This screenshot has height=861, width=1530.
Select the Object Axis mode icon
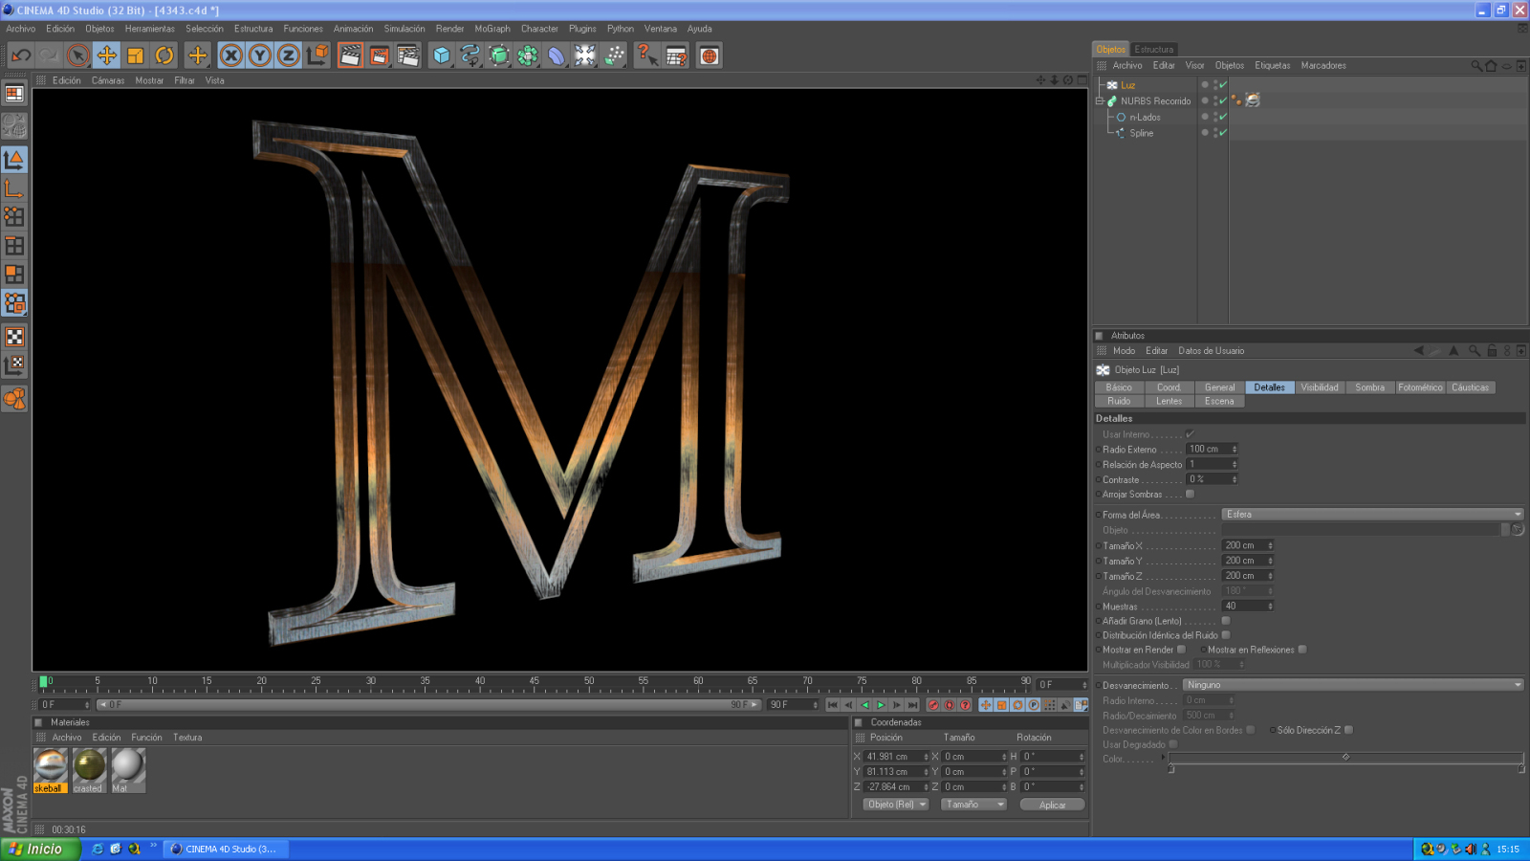(x=14, y=188)
